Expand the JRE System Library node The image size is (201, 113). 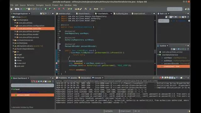tap(13, 46)
